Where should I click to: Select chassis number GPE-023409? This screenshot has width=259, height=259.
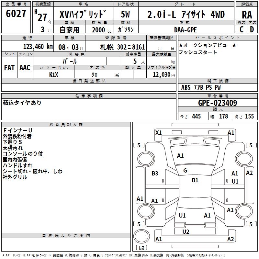tap(217, 103)
